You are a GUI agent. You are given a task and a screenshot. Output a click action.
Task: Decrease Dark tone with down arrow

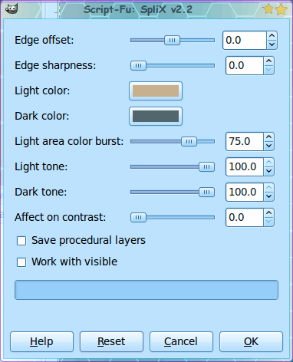(268, 196)
